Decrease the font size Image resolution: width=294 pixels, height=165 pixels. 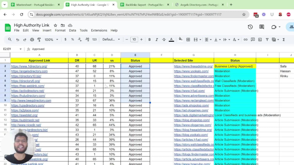pyautogui.click(x=126, y=40)
